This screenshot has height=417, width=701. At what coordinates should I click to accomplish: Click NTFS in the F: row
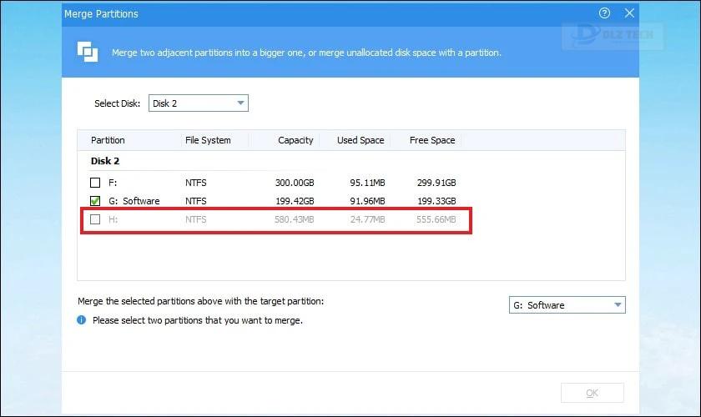[196, 183]
